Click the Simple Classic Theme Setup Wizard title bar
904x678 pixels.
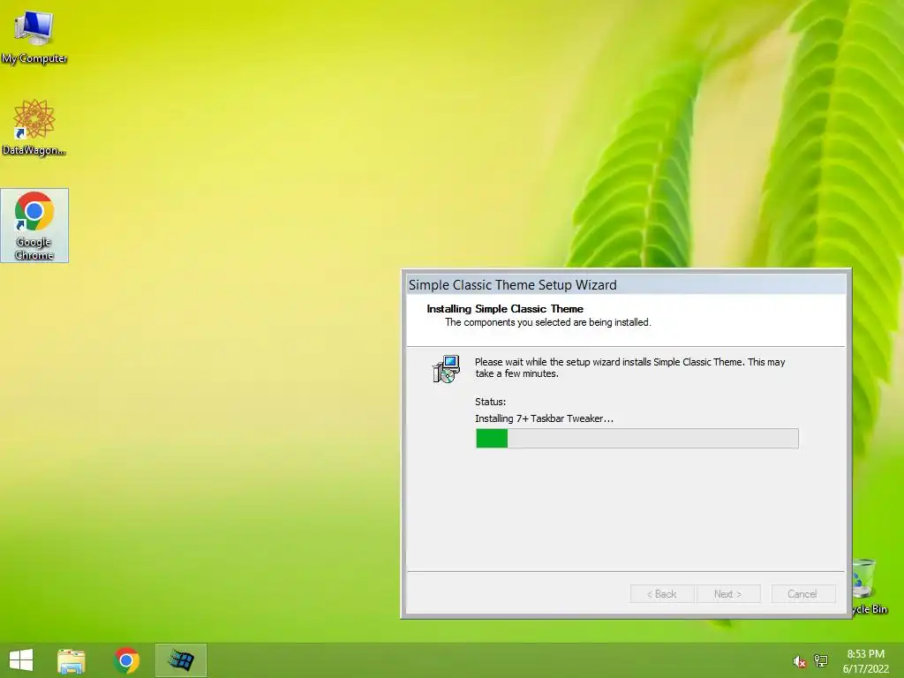click(626, 285)
